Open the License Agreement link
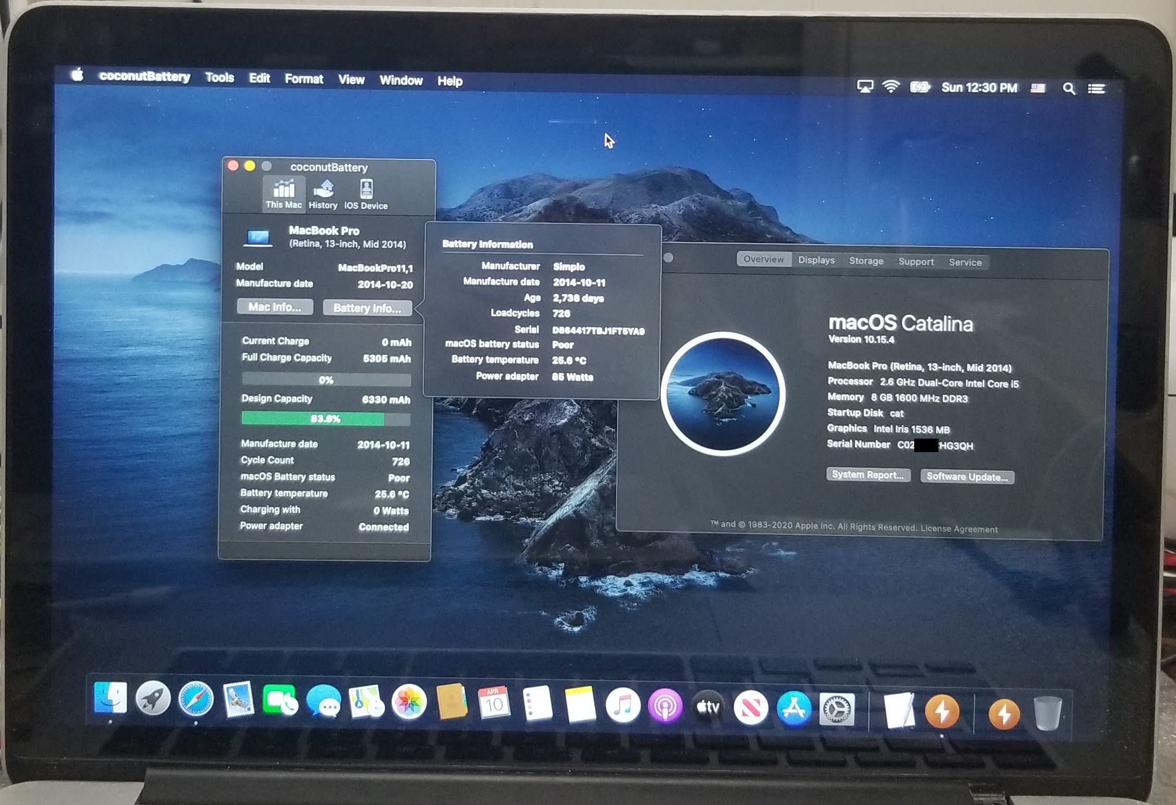This screenshot has width=1176, height=805. tap(959, 529)
